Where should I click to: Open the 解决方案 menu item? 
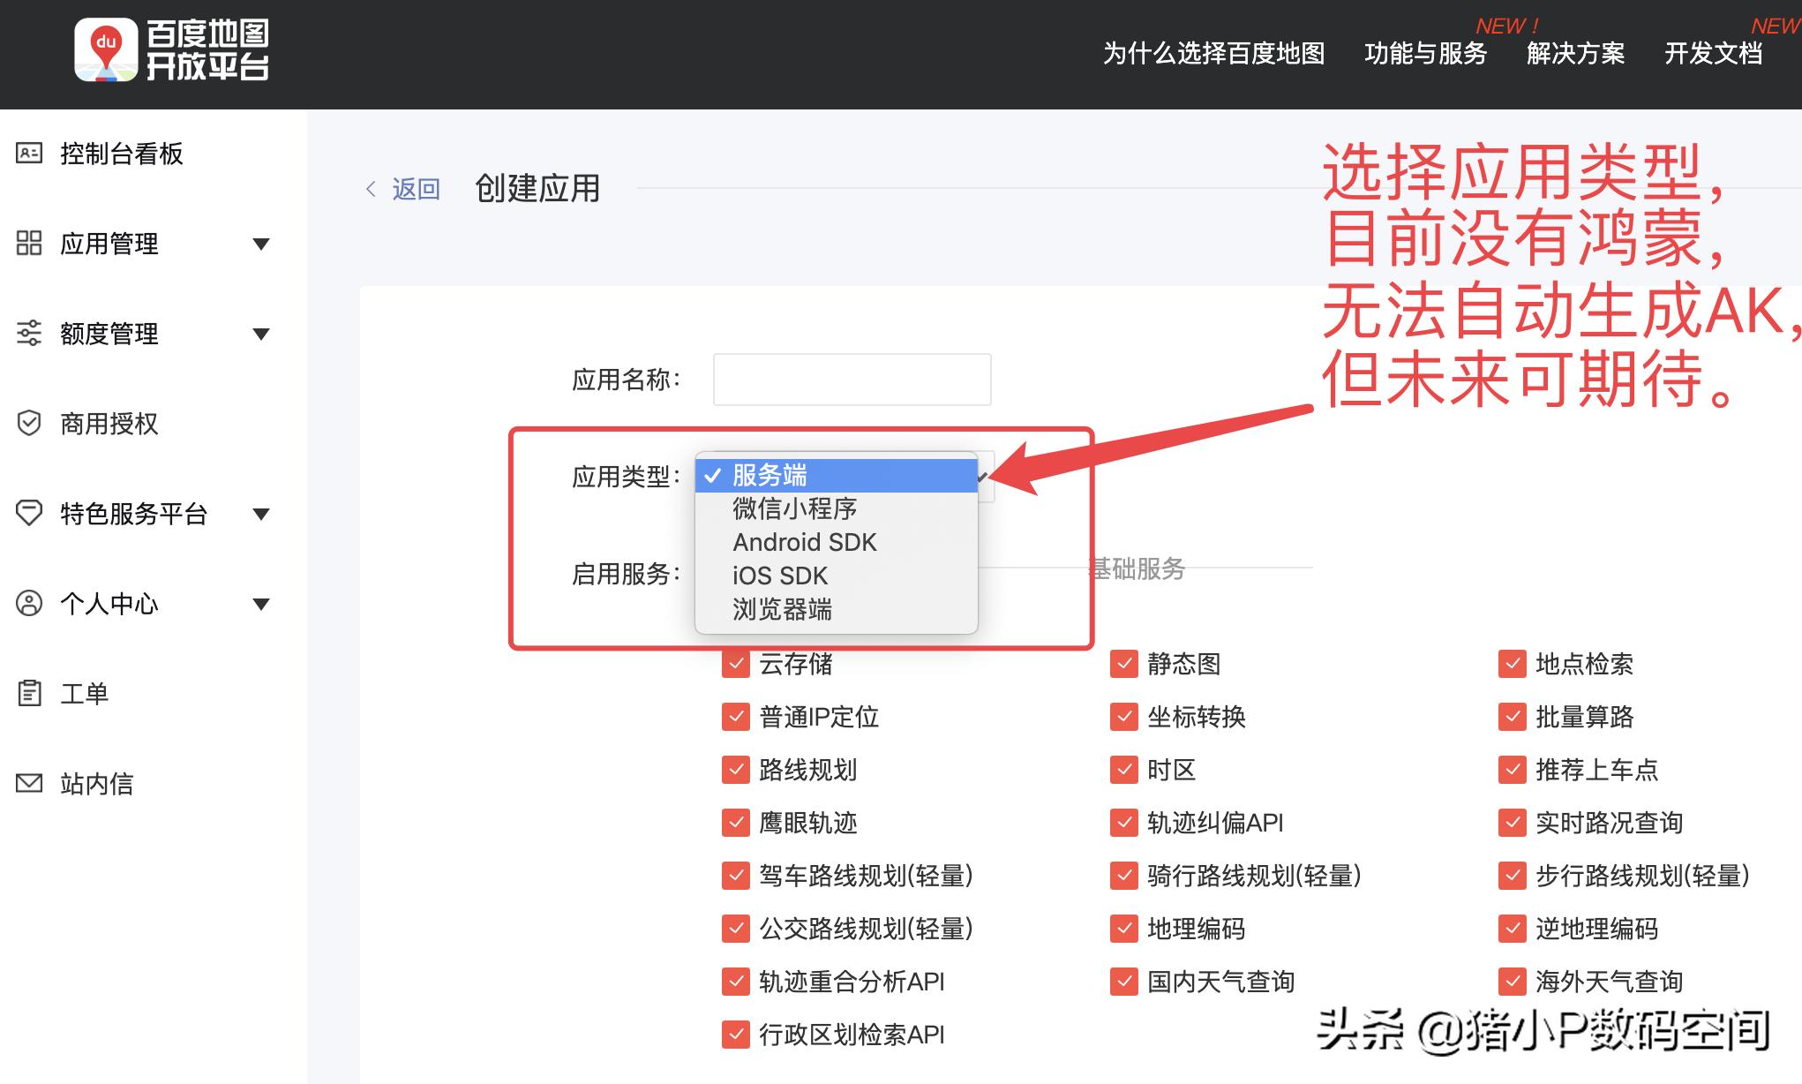tap(1573, 54)
